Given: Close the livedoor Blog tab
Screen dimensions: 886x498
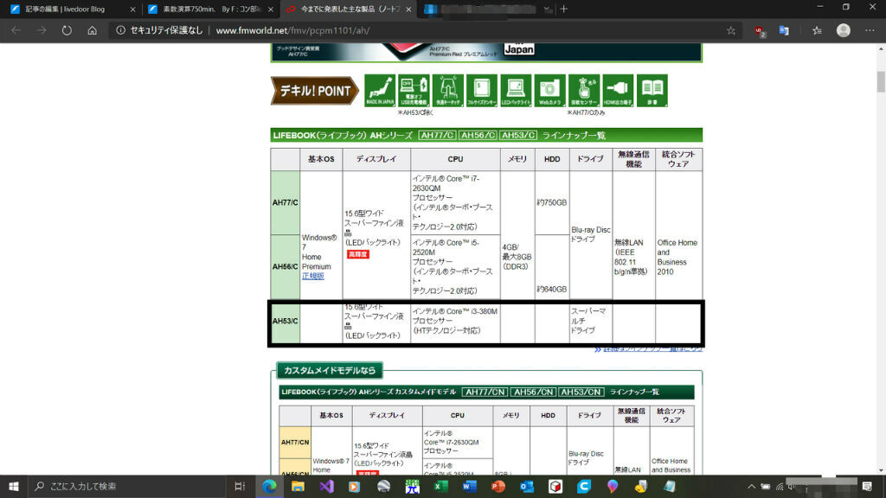Looking at the screenshot, I should click(132, 9).
